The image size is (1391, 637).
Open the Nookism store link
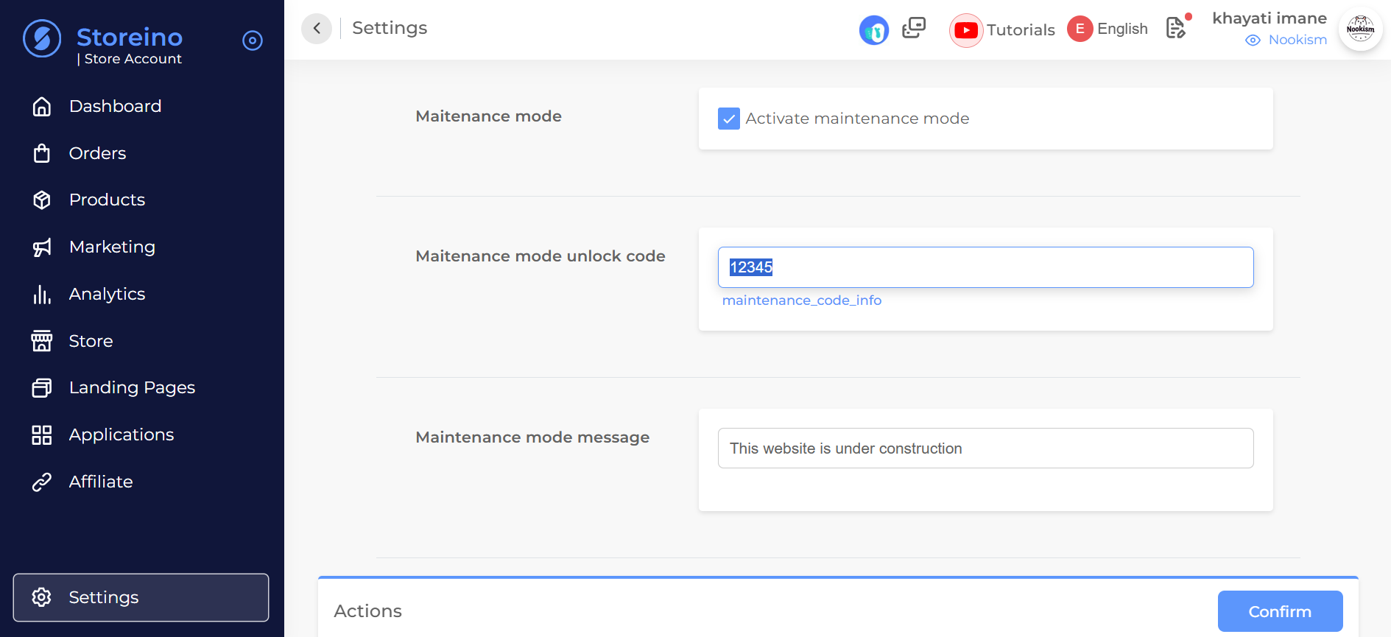[1297, 40]
